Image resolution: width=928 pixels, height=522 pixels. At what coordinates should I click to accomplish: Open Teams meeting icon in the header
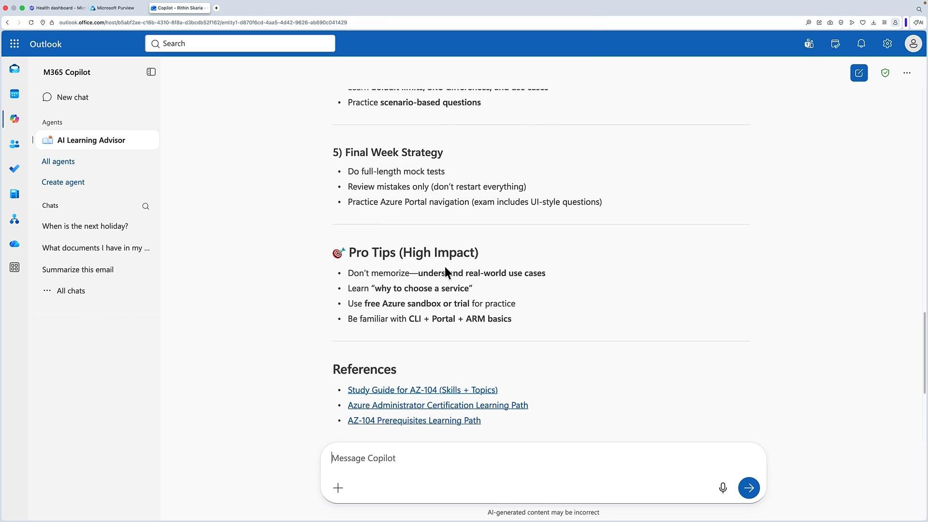[809, 44]
